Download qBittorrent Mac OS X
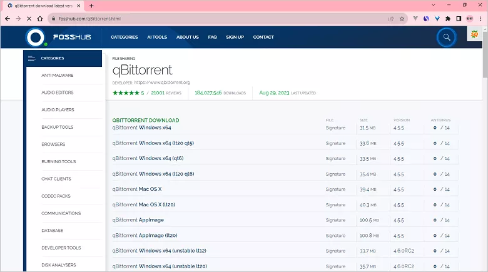Screen dimensions: 488x272 tap(137, 189)
